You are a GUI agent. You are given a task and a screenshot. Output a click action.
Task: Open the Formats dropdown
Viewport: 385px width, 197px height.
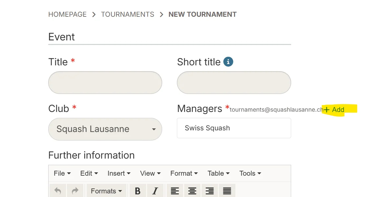pyautogui.click(x=107, y=191)
